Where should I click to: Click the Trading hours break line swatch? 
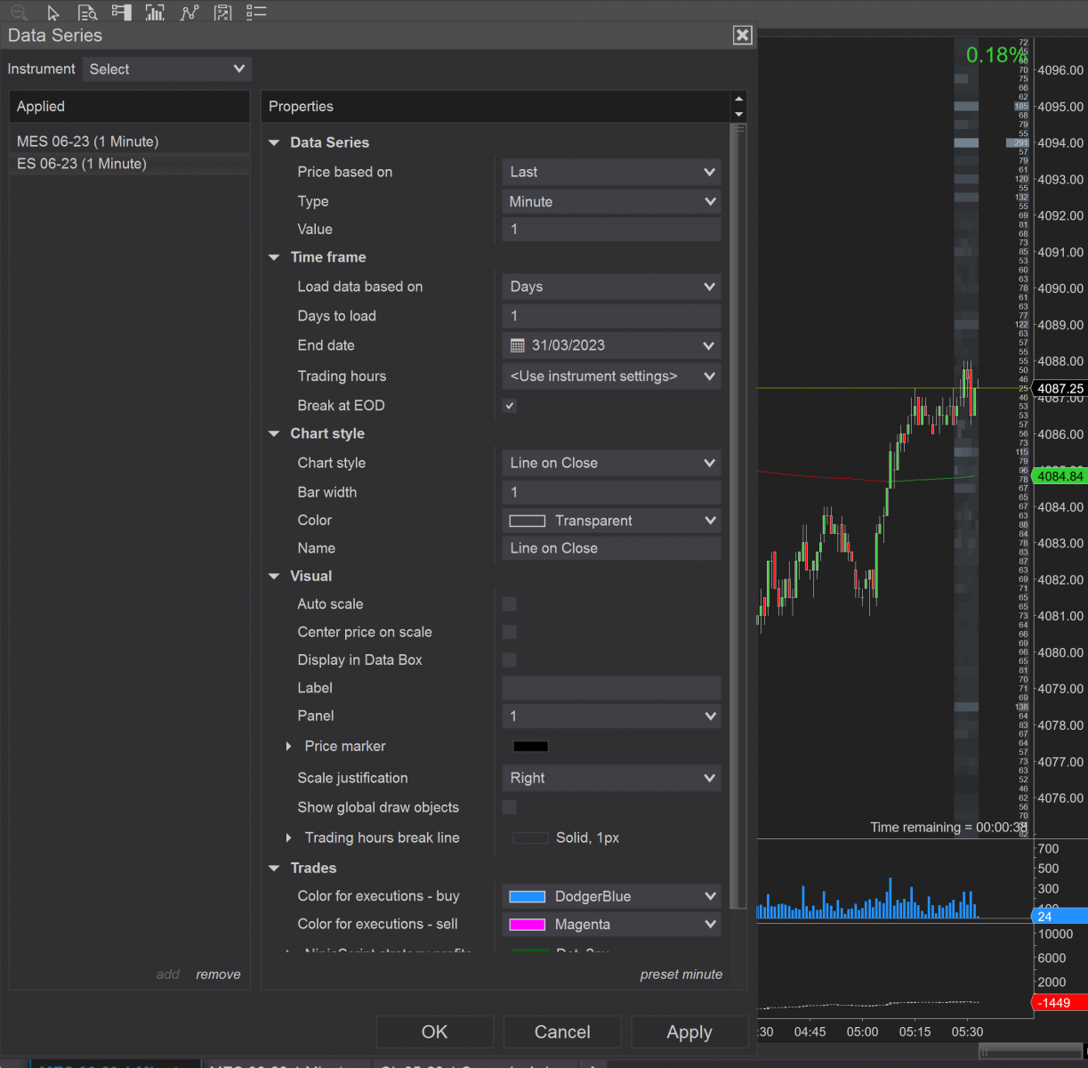click(530, 837)
